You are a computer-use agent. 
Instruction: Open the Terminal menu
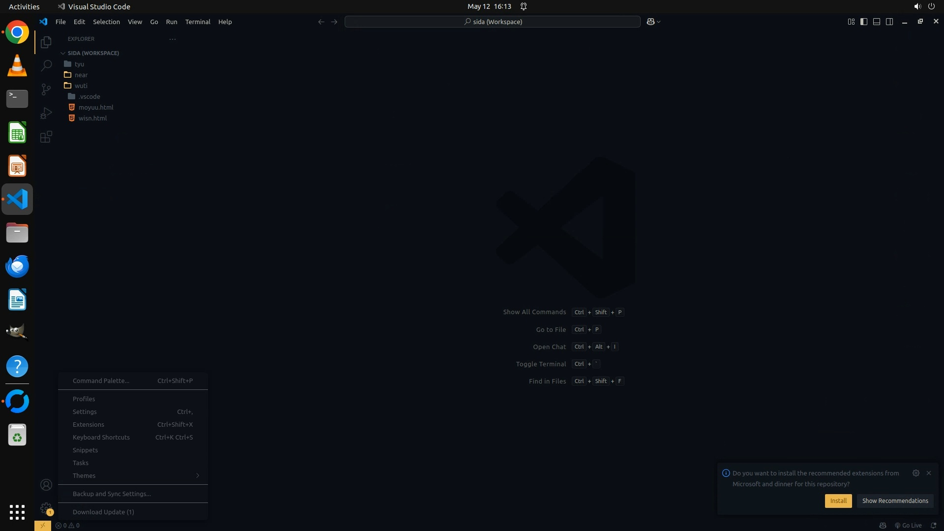point(198,22)
